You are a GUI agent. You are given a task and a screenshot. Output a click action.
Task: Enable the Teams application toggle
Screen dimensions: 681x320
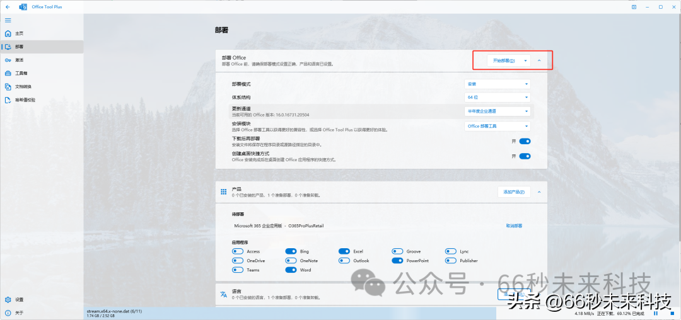click(x=238, y=270)
